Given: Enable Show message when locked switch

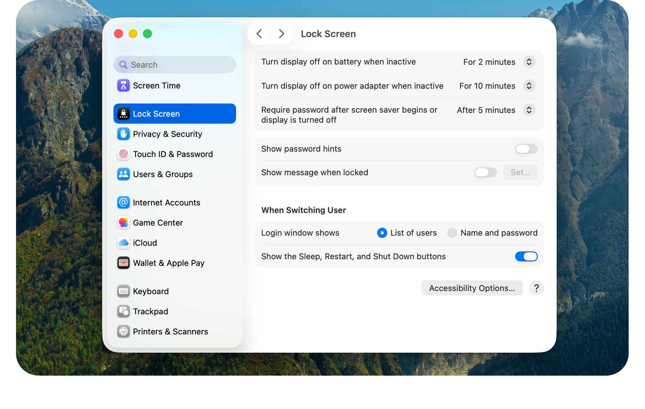Looking at the screenshot, I should pos(485,172).
